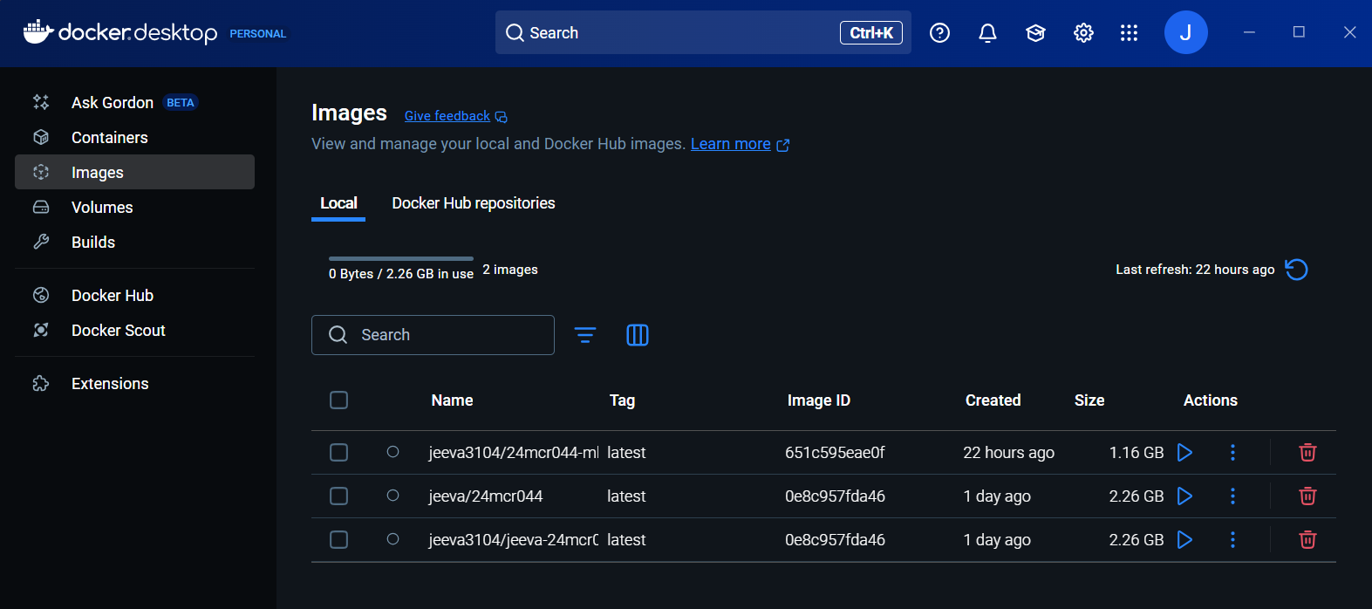Open the help question mark icon

tap(939, 33)
